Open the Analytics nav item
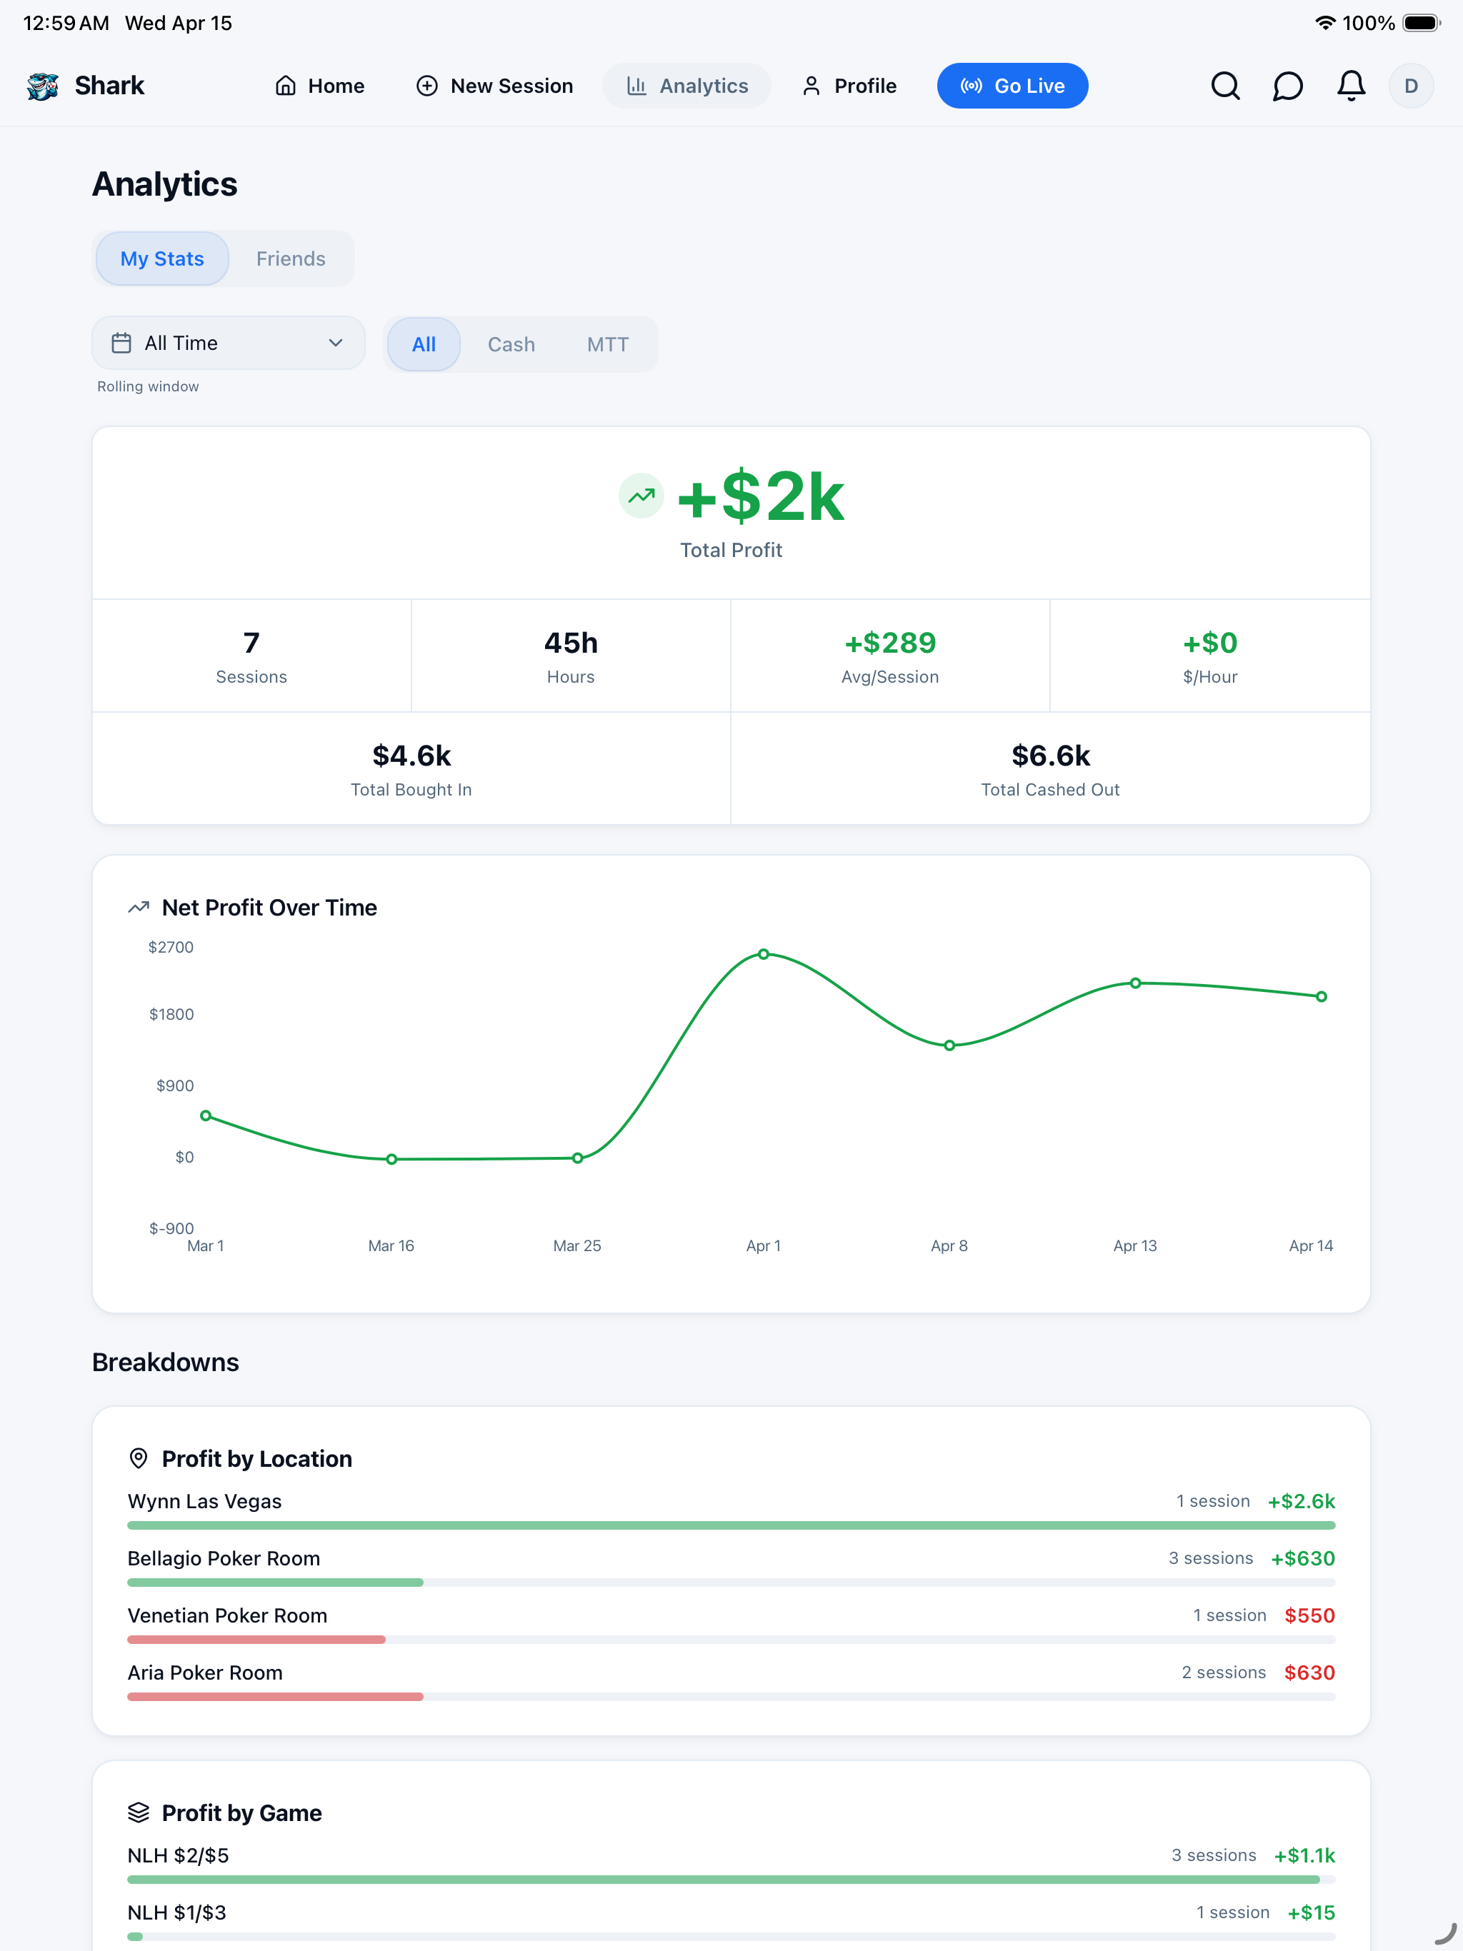This screenshot has height=1951, width=1463. point(686,86)
